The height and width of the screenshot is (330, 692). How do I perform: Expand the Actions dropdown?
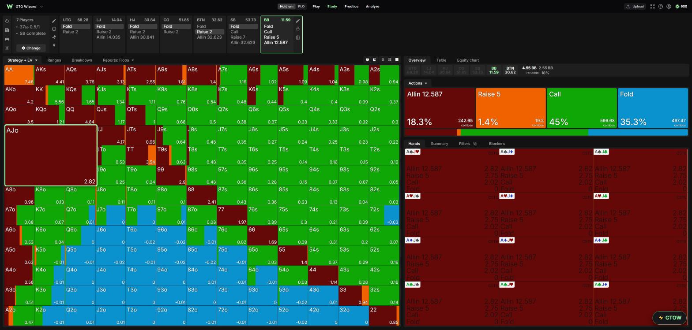tap(417, 83)
